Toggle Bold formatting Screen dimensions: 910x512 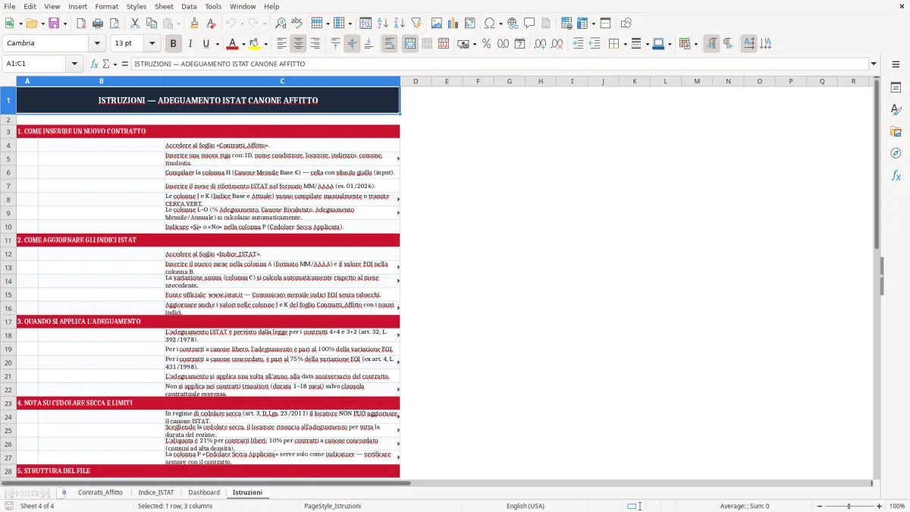pyautogui.click(x=174, y=44)
